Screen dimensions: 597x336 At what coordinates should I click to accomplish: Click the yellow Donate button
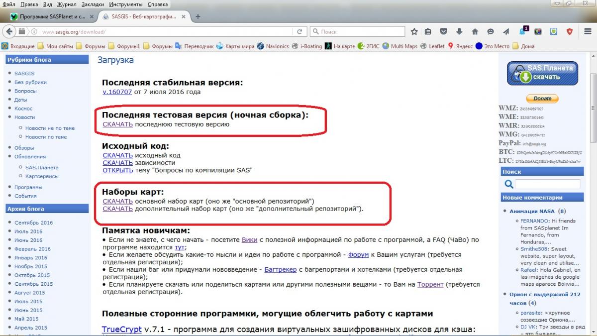[542, 99]
